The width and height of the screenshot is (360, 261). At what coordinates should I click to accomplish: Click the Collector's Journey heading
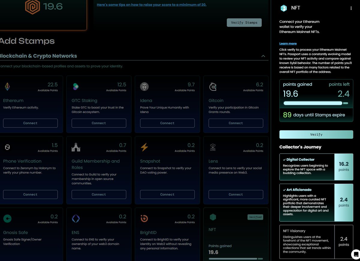[x=300, y=147]
